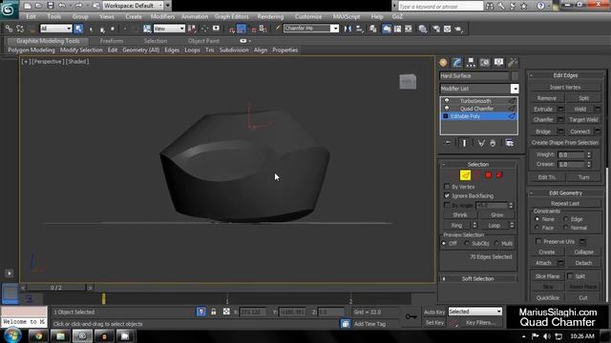The width and height of the screenshot is (611, 343).
Task: Open the Modifiers menu
Action: click(162, 17)
